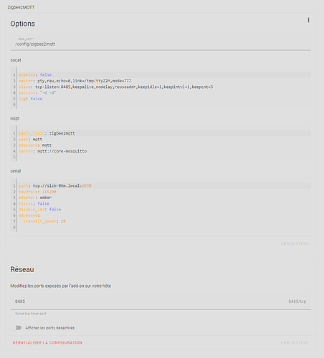Click 'user: mqtt' line
The height and width of the screenshot is (358, 324).
31,139
